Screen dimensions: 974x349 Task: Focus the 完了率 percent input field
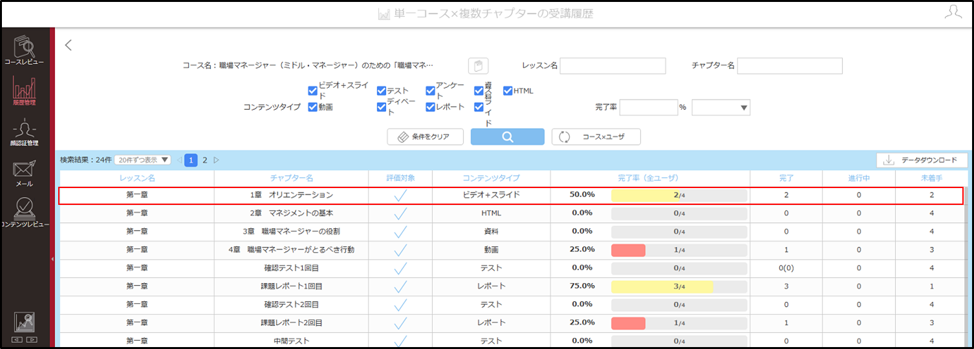point(649,108)
